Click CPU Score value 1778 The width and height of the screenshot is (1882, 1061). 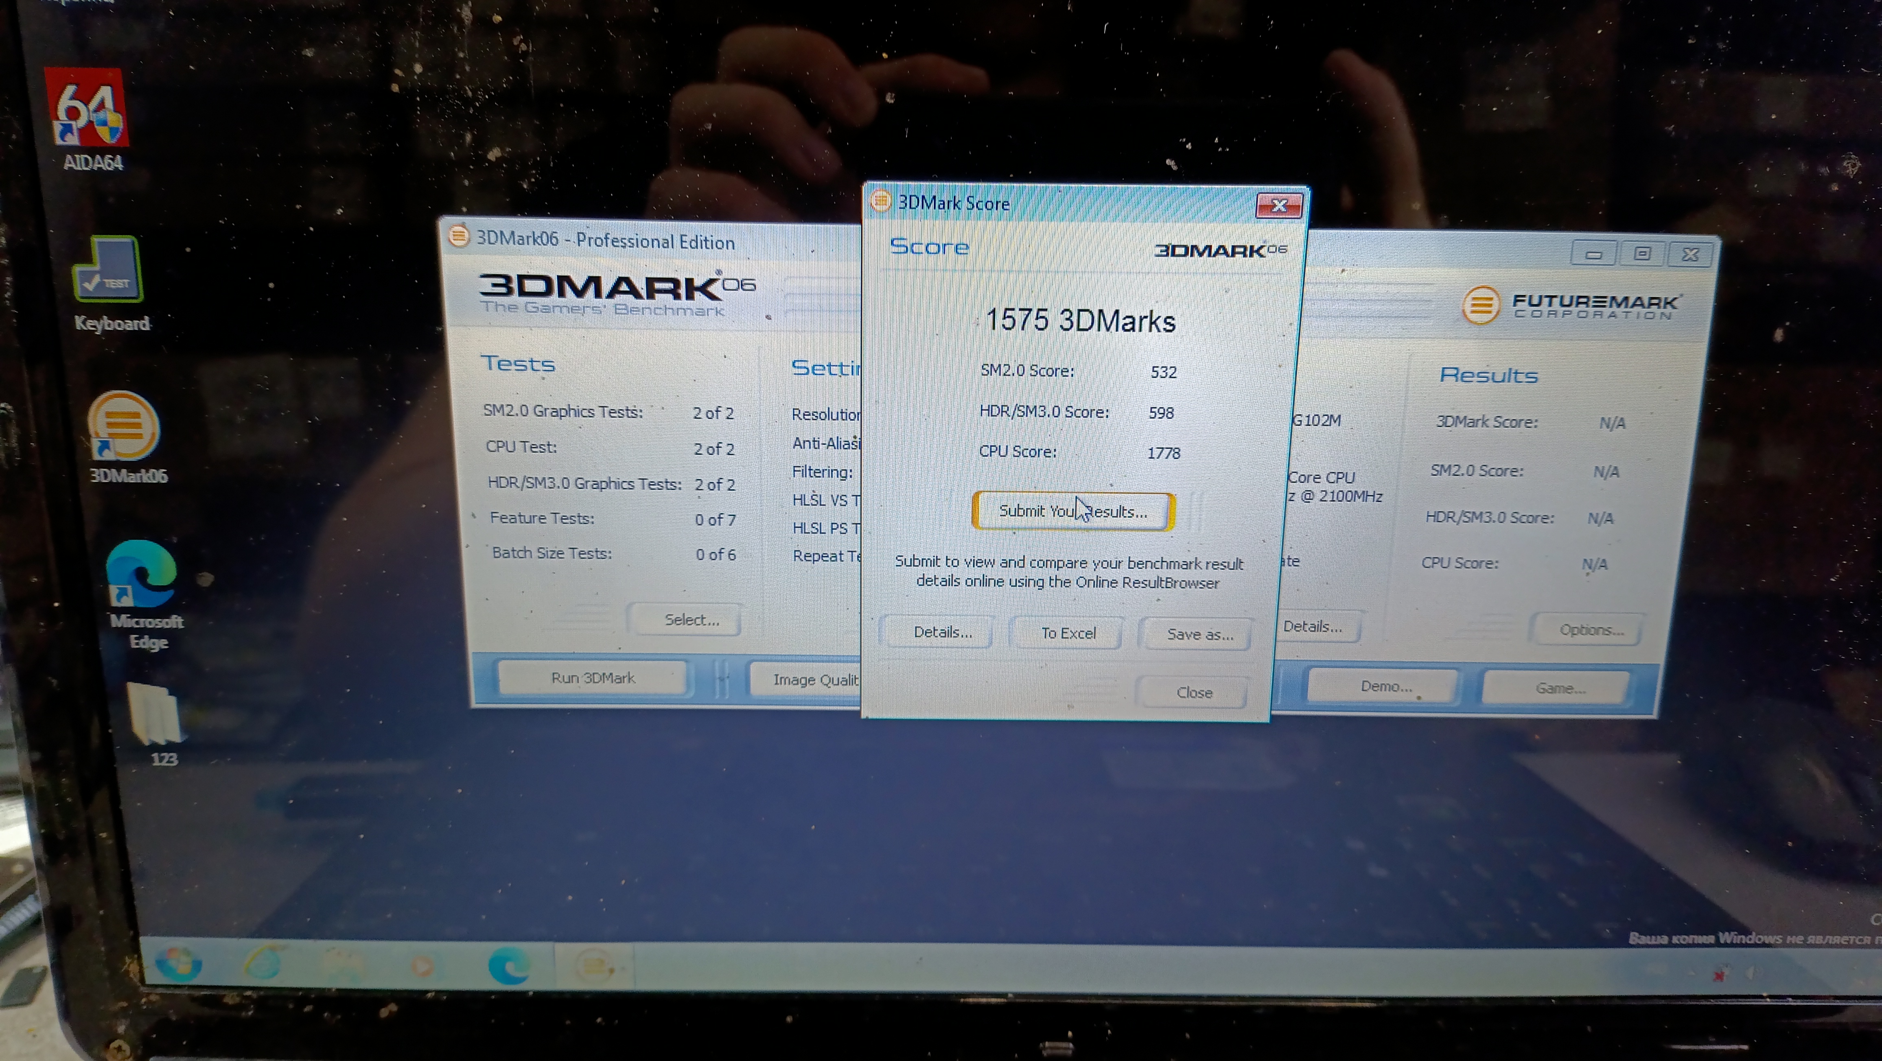click(x=1163, y=453)
